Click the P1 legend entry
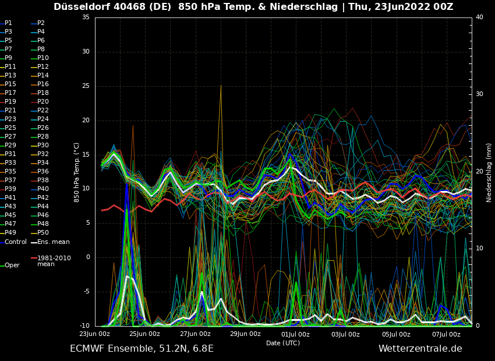This screenshot has width=495, height=361. (x=8, y=23)
